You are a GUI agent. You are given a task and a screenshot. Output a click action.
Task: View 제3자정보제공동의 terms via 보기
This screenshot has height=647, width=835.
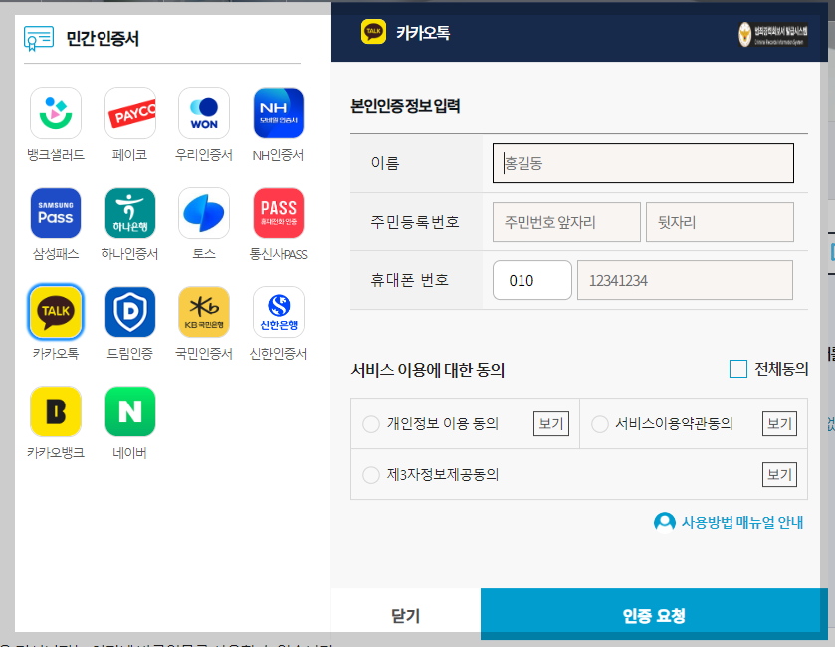779,474
